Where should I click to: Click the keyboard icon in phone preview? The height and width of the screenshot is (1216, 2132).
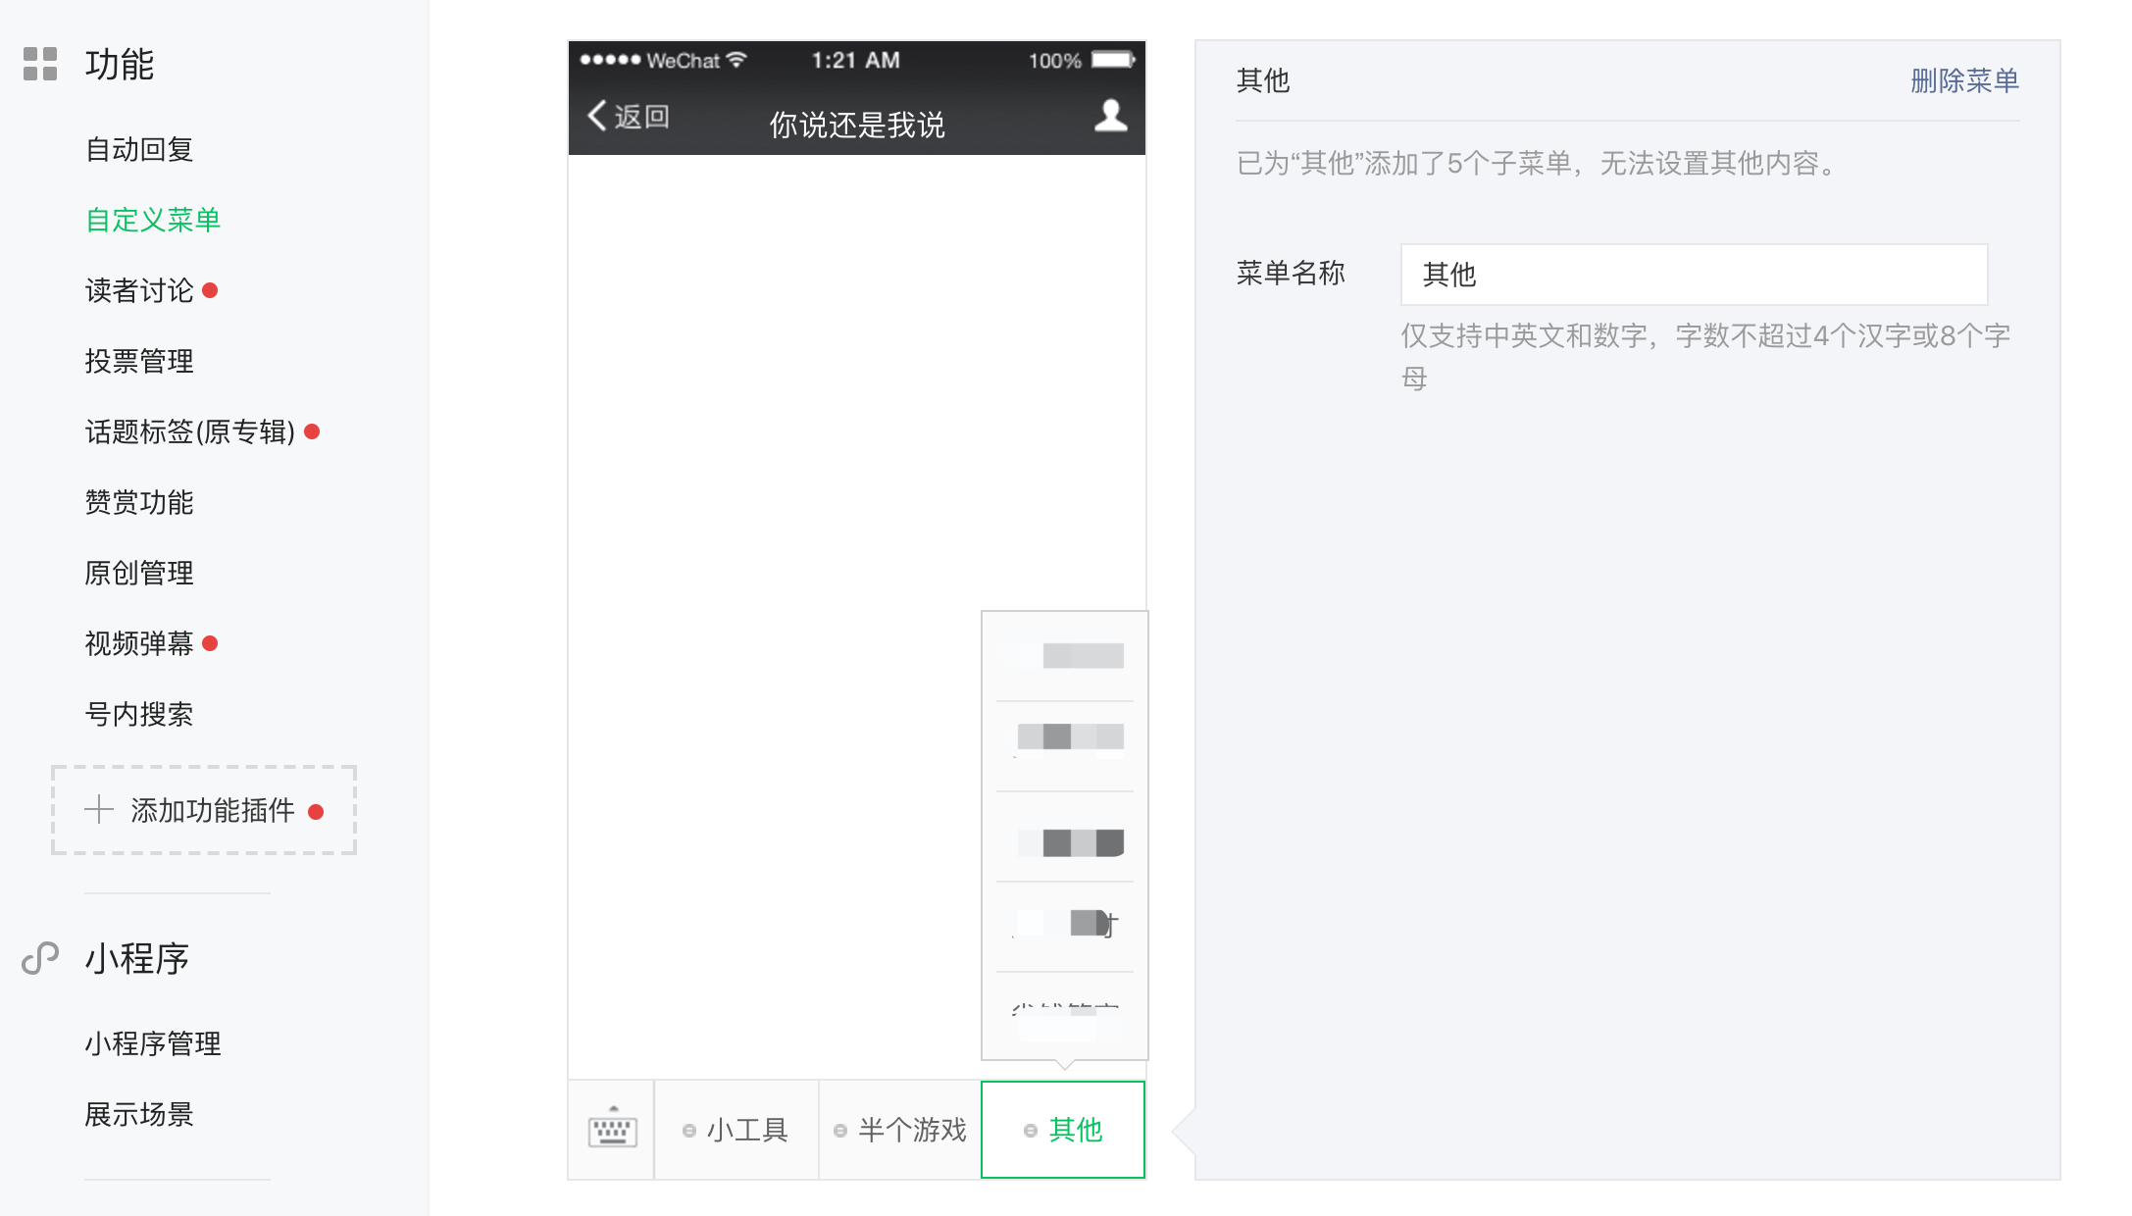[612, 1129]
